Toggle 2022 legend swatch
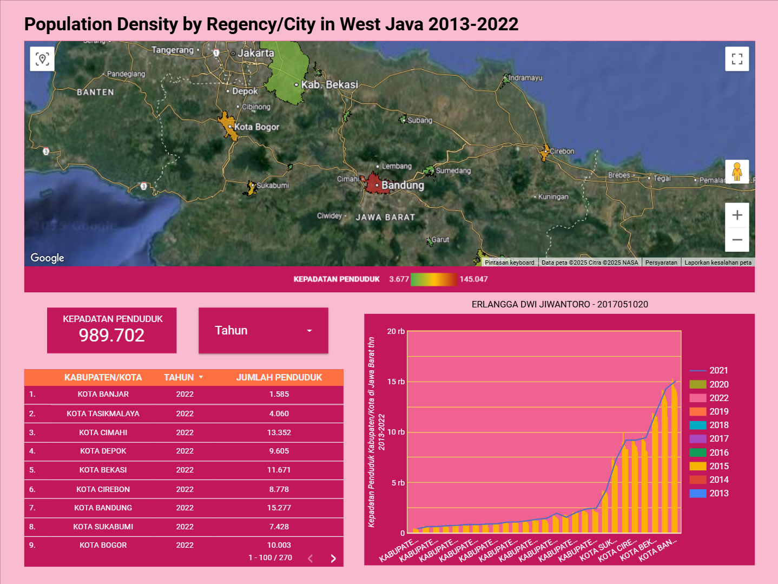778x584 pixels. click(698, 398)
